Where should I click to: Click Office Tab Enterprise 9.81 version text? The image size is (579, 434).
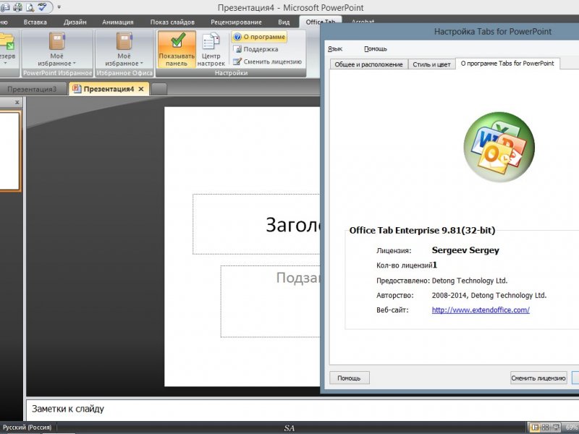pyautogui.click(x=422, y=230)
